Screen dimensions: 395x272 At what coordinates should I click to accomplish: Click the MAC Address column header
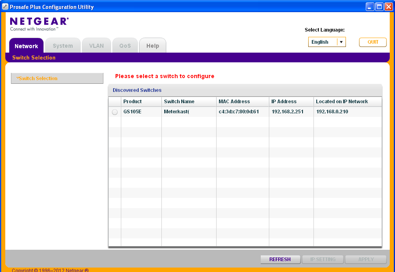pos(243,102)
